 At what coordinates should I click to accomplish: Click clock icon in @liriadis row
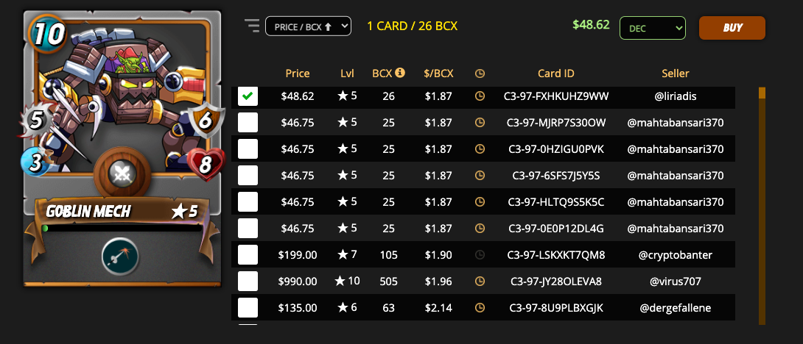click(480, 96)
